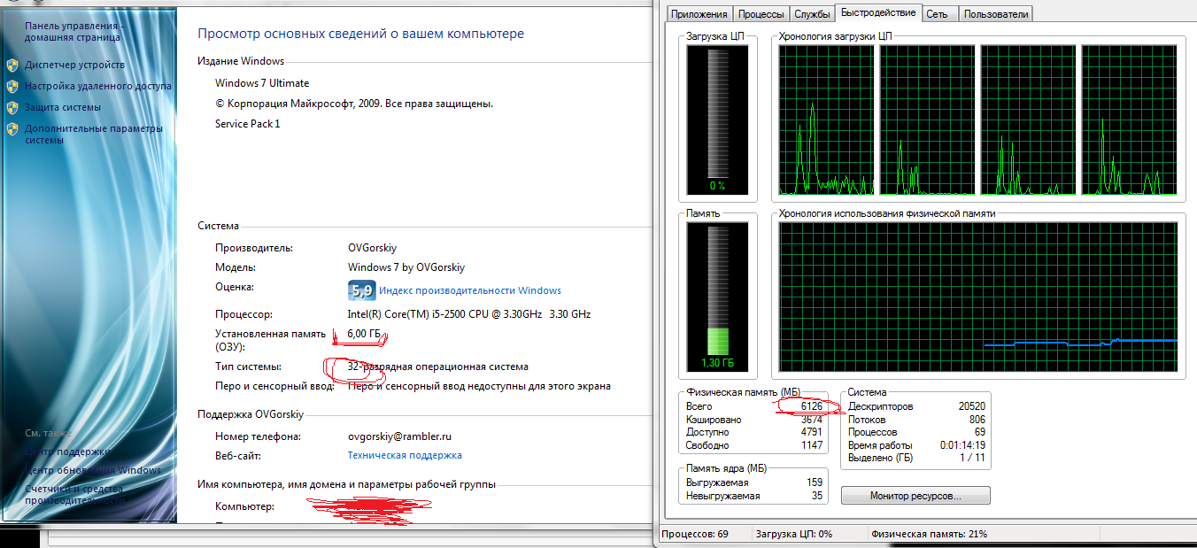This screenshot has height=548, width=1197.
Task: Click the Перо и сенсорный ввод недоступны text
Action: pyautogui.click(x=479, y=386)
